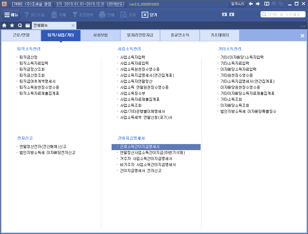Image resolution: width=308 pixels, height=234 pixels.
Task: Click the 닫기 close toolbar button
Action: coord(149,15)
